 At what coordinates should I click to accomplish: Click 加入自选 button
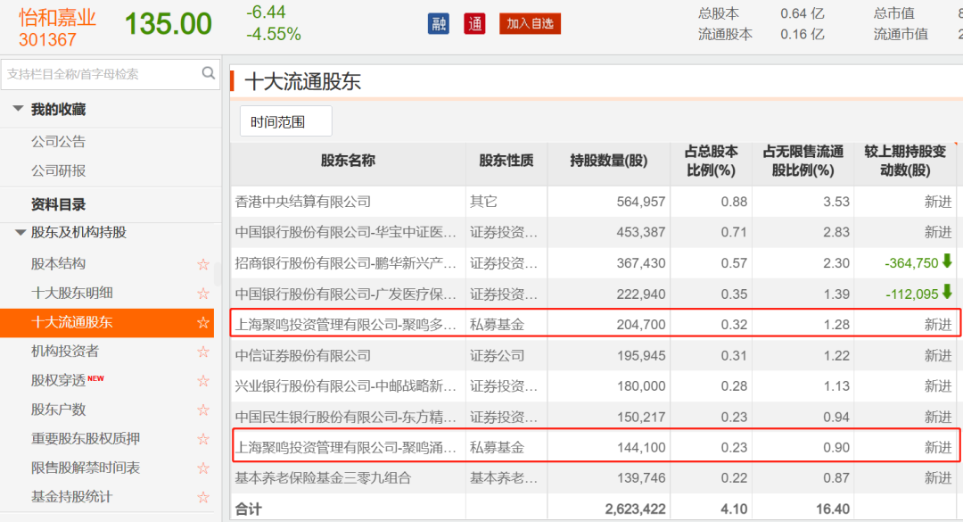(530, 23)
